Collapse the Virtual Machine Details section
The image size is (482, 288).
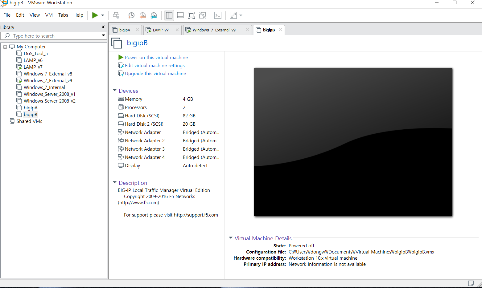230,238
